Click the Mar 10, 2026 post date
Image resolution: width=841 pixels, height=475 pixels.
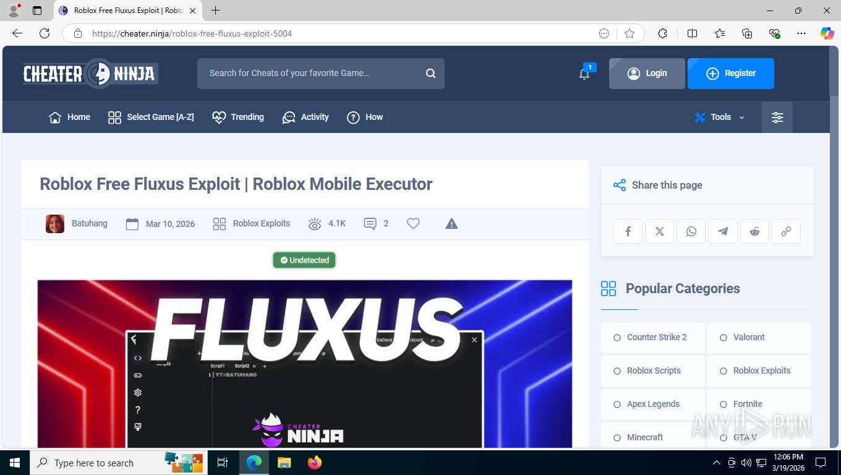coord(170,224)
